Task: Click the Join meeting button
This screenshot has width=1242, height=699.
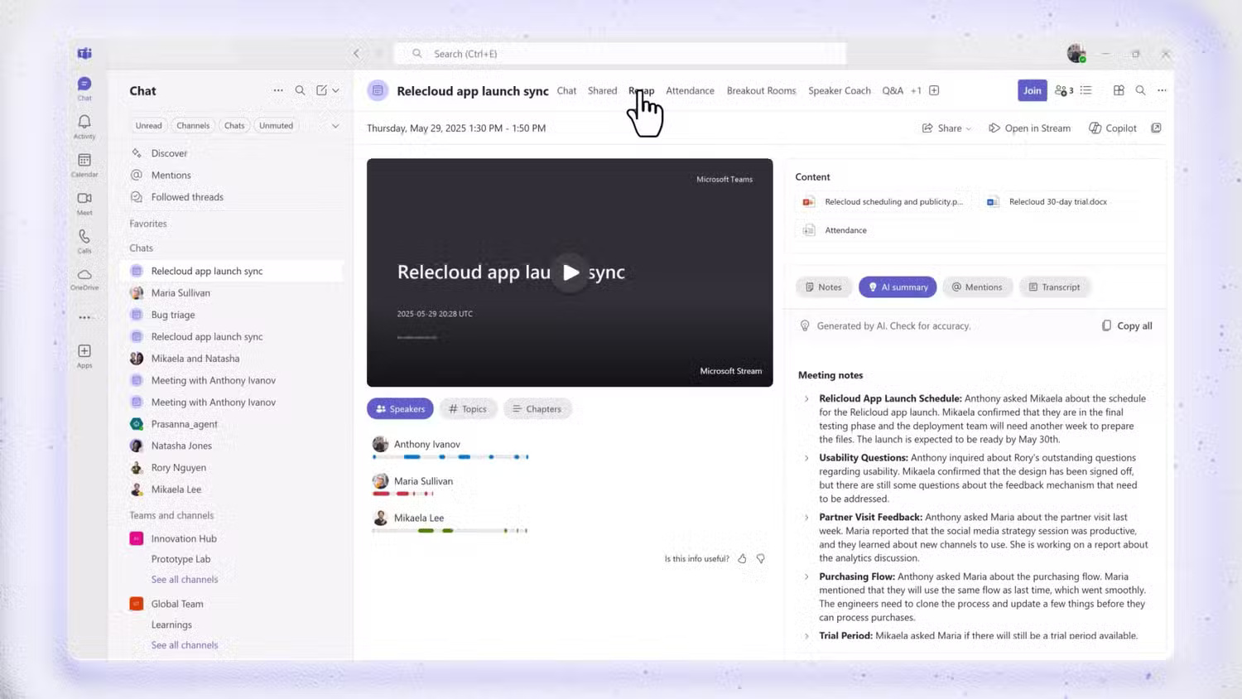Action: [x=1032, y=91]
